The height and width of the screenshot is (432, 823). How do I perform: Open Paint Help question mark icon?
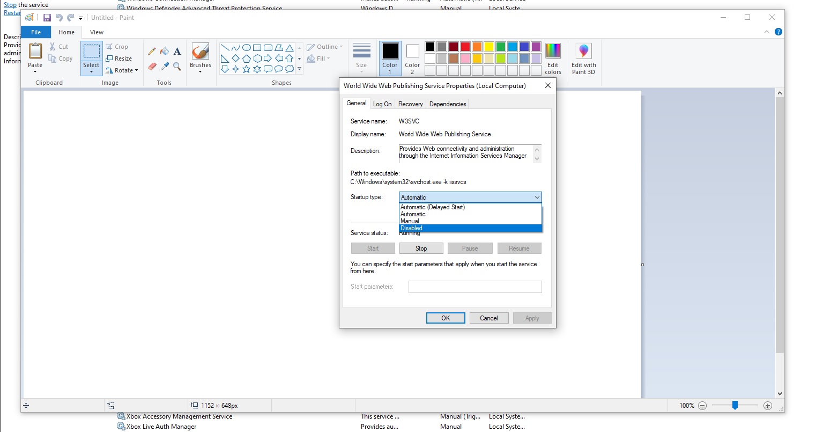pos(778,32)
